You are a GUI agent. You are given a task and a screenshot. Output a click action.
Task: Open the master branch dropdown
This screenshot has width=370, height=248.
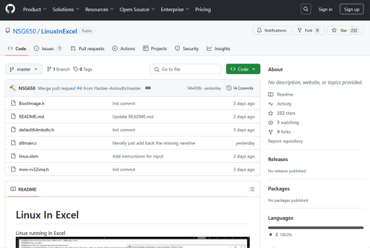[24, 69]
